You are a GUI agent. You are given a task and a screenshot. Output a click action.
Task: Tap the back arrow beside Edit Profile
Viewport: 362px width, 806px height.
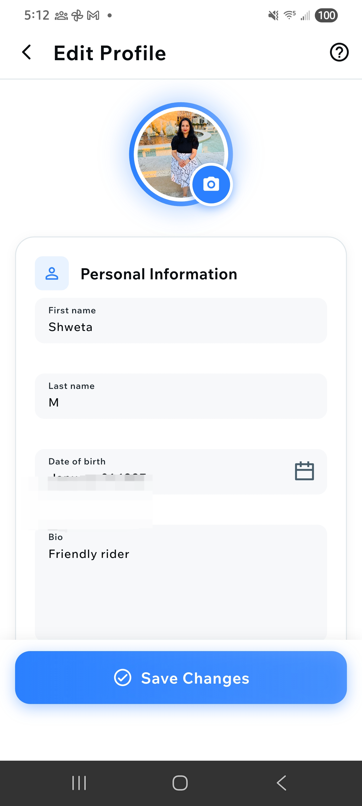tap(27, 52)
